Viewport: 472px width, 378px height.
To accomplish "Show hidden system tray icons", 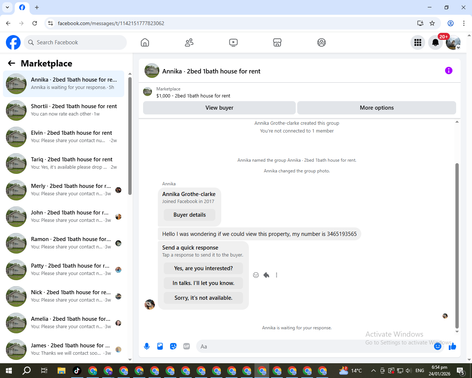I will point(373,371).
